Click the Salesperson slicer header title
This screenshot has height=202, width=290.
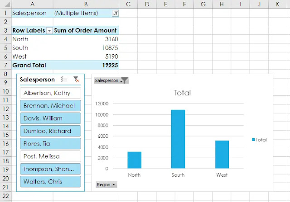(37, 80)
